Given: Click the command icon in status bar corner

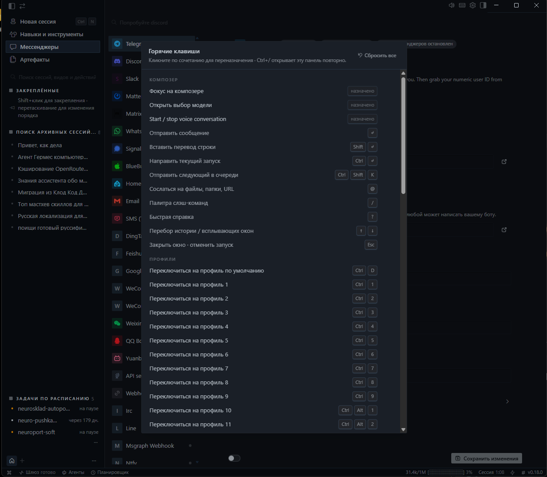Looking at the screenshot, I should 9,472.
